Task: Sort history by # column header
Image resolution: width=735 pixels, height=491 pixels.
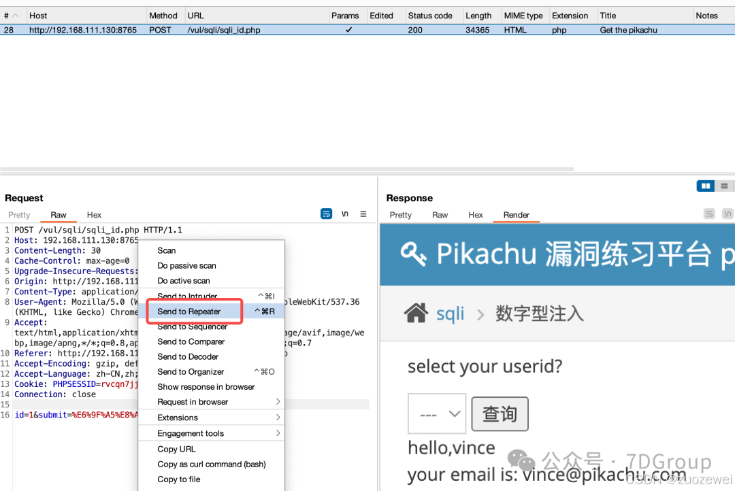Action: pyautogui.click(x=12, y=16)
